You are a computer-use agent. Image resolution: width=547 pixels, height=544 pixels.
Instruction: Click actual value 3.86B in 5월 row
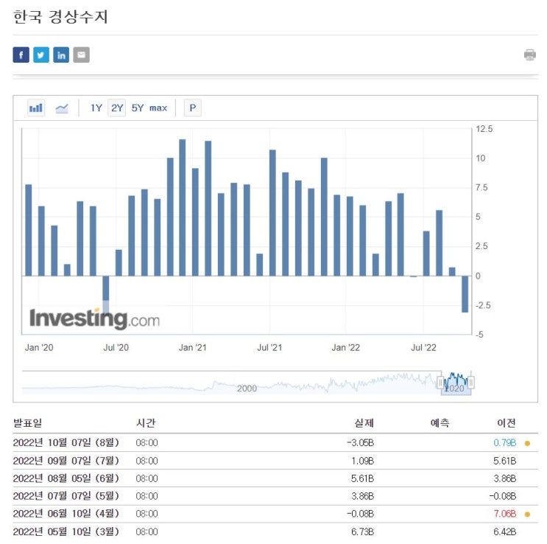coord(362,496)
